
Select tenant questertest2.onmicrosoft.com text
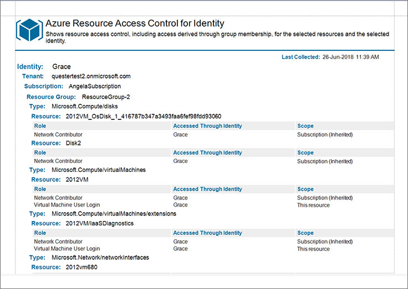[91, 76]
